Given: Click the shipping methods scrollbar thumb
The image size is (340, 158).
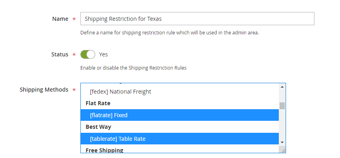Looking at the screenshot, I should (x=282, y=106).
